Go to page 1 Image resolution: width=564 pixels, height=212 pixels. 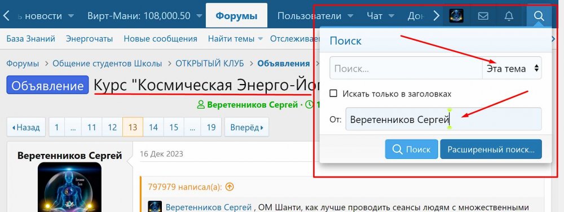(57, 127)
